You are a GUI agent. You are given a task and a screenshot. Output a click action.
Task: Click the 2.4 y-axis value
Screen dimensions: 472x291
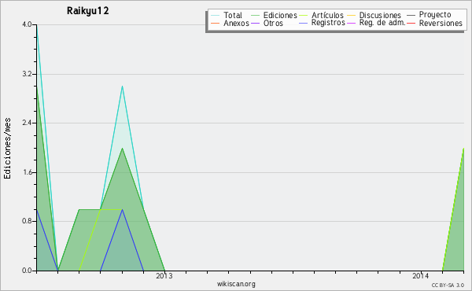tap(27, 123)
